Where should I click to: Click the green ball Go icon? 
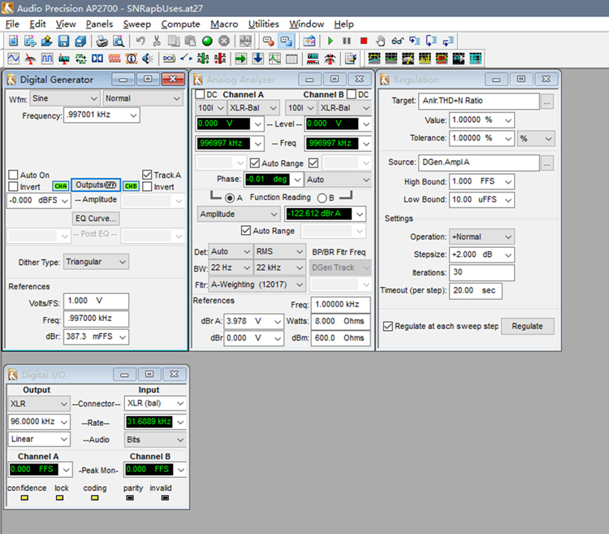pos(207,41)
